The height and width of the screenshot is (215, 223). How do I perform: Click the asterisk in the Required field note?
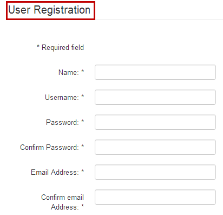pyautogui.click(x=38, y=46)
